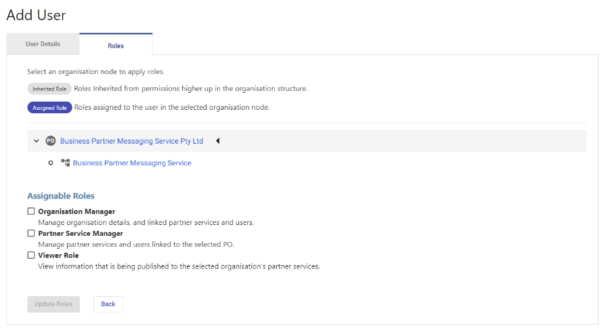
Task: Click the Viewer Role label text
Action: [x=58, y=255]
